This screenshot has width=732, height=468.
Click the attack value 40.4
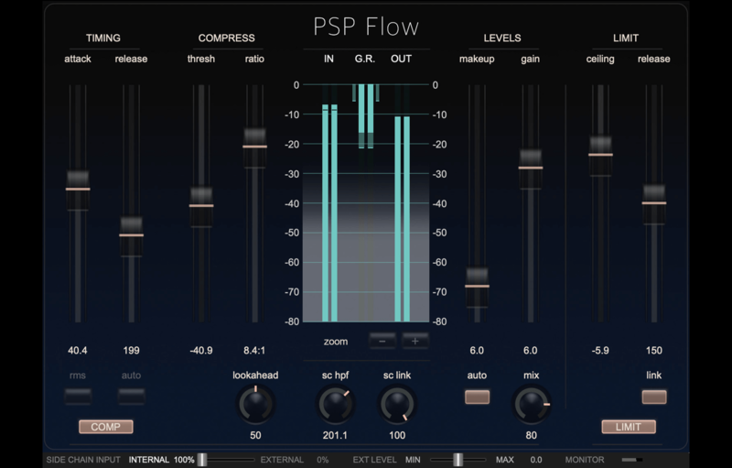coord(78,350)
